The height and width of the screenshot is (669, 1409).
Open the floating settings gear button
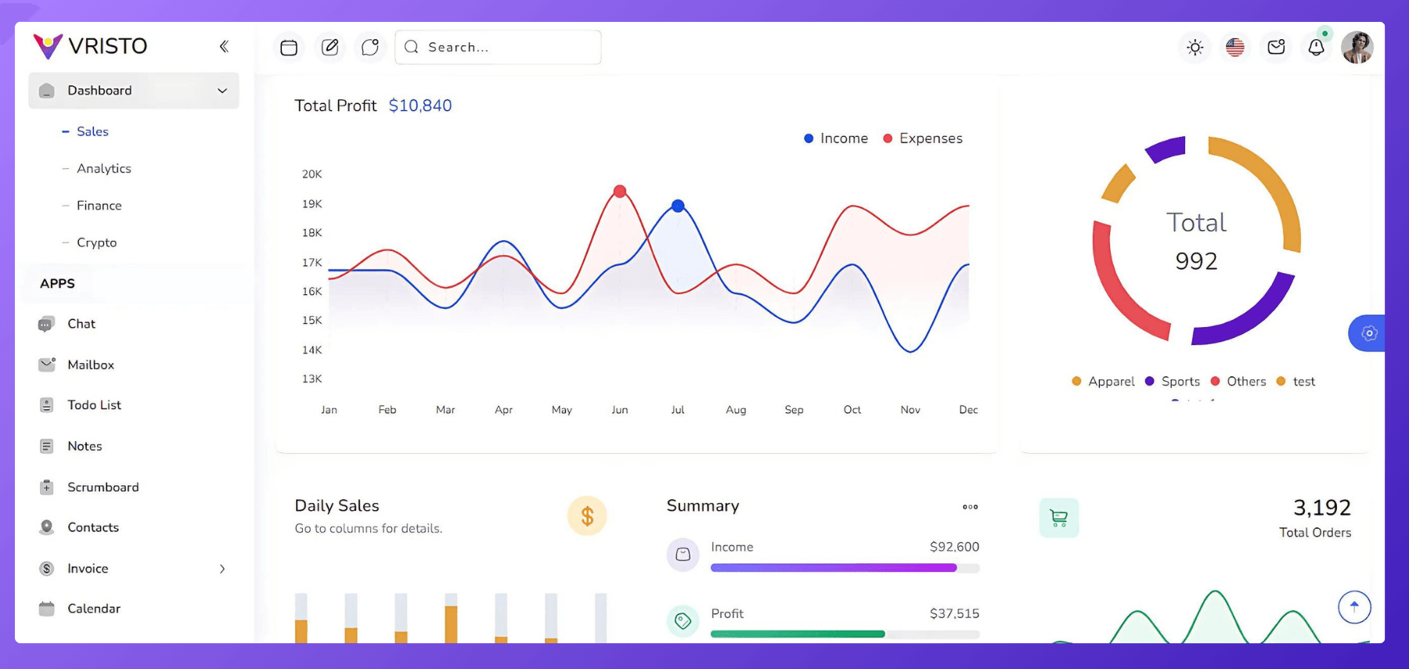[1368, 333]
